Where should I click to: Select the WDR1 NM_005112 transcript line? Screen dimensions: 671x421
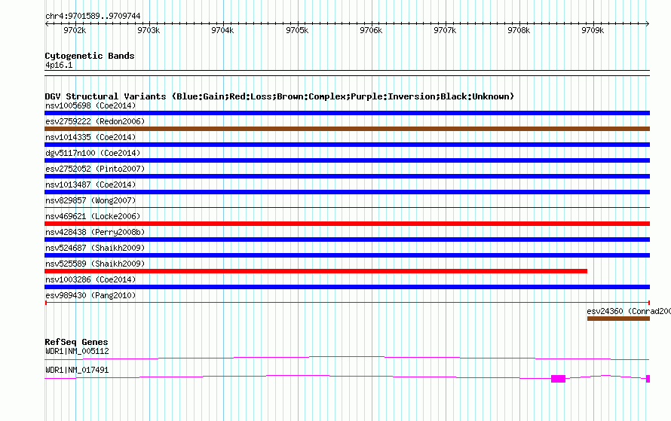tap(347, 358)
